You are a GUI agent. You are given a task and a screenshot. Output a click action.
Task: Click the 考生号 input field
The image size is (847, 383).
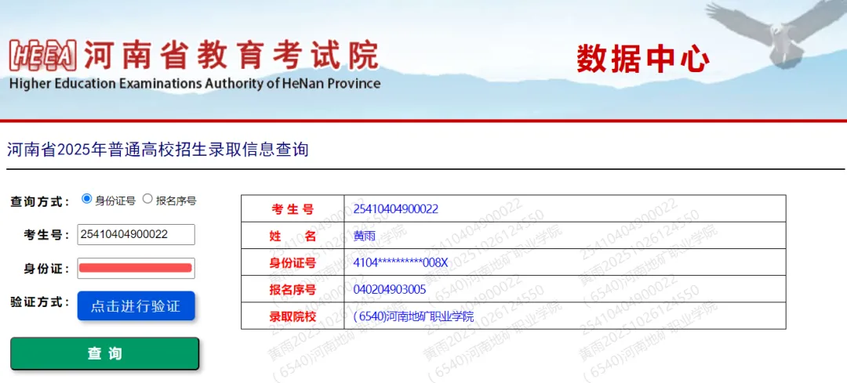tap(136, 235)
